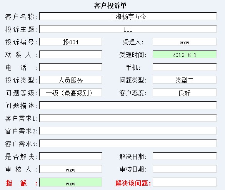Click the 客户需求1 input field
Screen dimensions: 225x190
(x=128, y=118)
